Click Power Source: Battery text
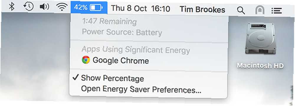The height and width of the screenshot is (106, 295). tap(122, 32)
